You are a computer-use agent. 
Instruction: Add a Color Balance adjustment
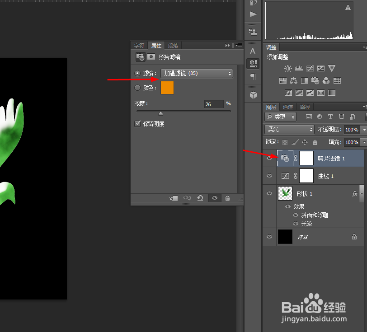(293, 81)
